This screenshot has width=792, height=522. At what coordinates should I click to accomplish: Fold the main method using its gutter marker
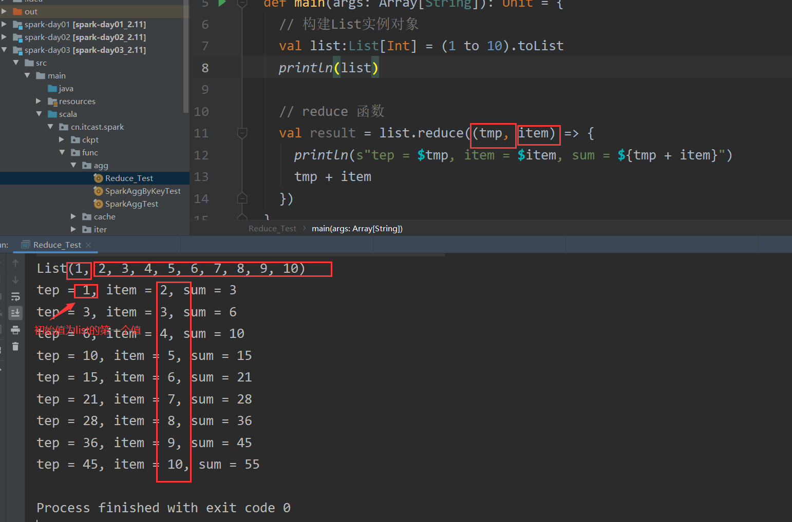[x=242, y=4]
